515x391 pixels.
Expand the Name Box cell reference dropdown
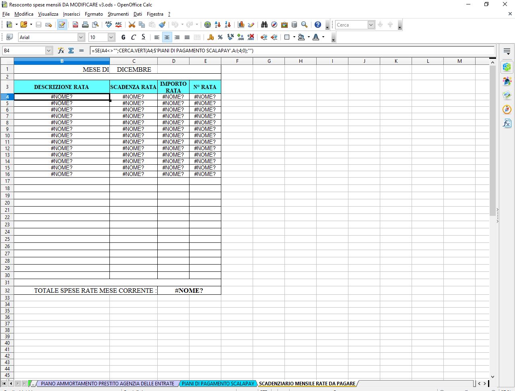coord(49,50)
